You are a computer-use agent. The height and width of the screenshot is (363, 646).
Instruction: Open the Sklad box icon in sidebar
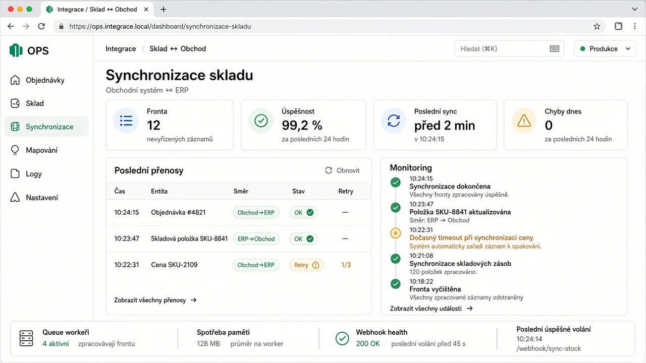15,103
